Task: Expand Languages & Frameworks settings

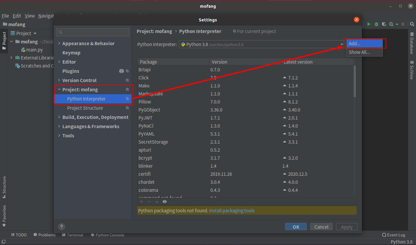Action: pos(59,126)
